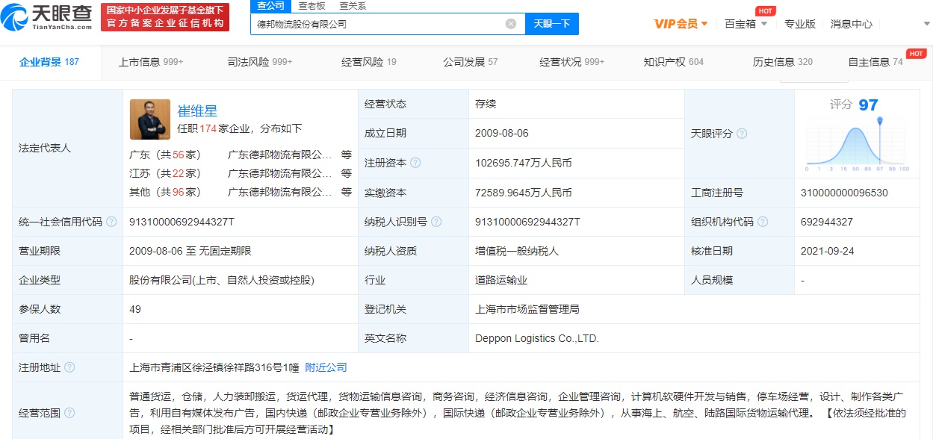Click the establishment date 2009-08-06
This screenshot has height=439, width=933.
(502, 133)
